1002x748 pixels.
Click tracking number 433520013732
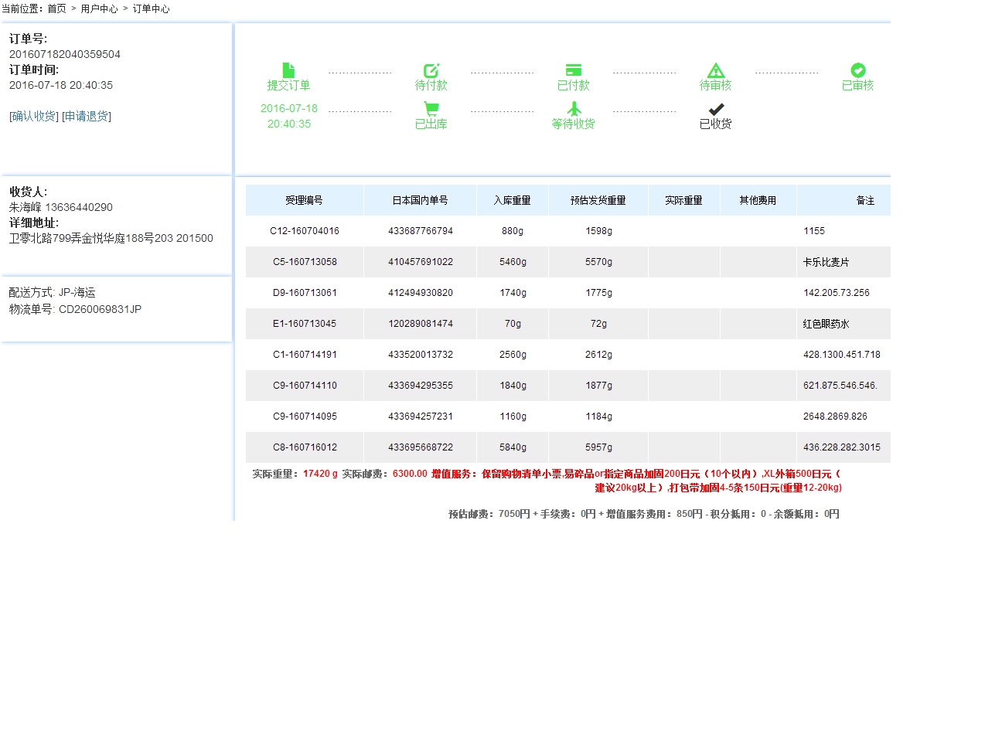tap(421, 355)
